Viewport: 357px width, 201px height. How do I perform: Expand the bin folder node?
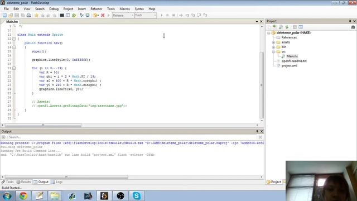pyautogui.click(x=273, y=47)
